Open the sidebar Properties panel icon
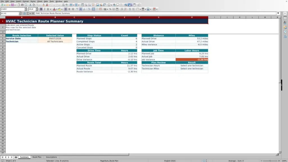The image size is (288, 162). [285, 18]
